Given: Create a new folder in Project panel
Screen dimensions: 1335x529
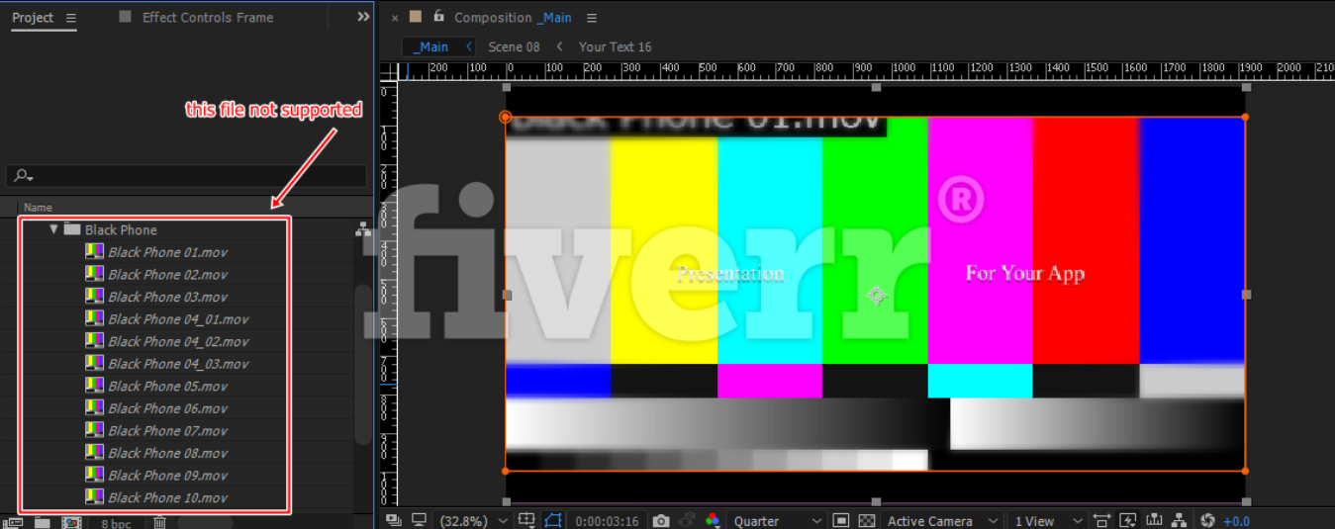Looking at the screenshot, I should (x=43, y=522).
